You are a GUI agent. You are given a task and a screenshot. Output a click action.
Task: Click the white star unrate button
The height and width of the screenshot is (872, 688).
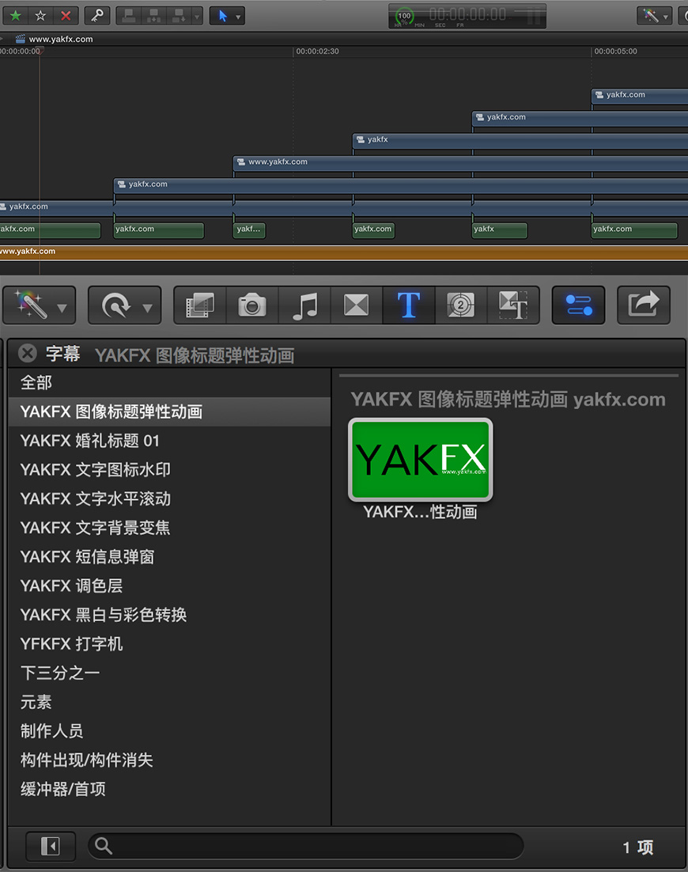(40, 16)
